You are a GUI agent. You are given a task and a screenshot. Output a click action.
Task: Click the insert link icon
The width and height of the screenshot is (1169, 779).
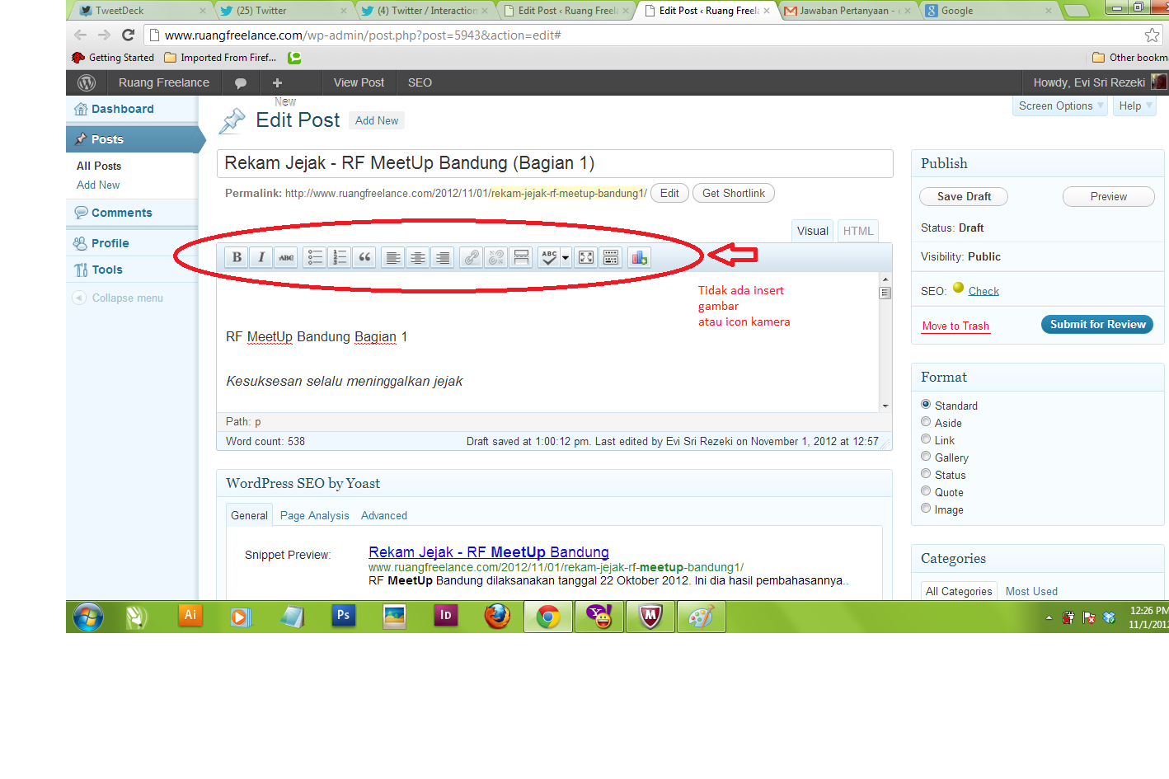pyautogui.click(x=471, y=257)
